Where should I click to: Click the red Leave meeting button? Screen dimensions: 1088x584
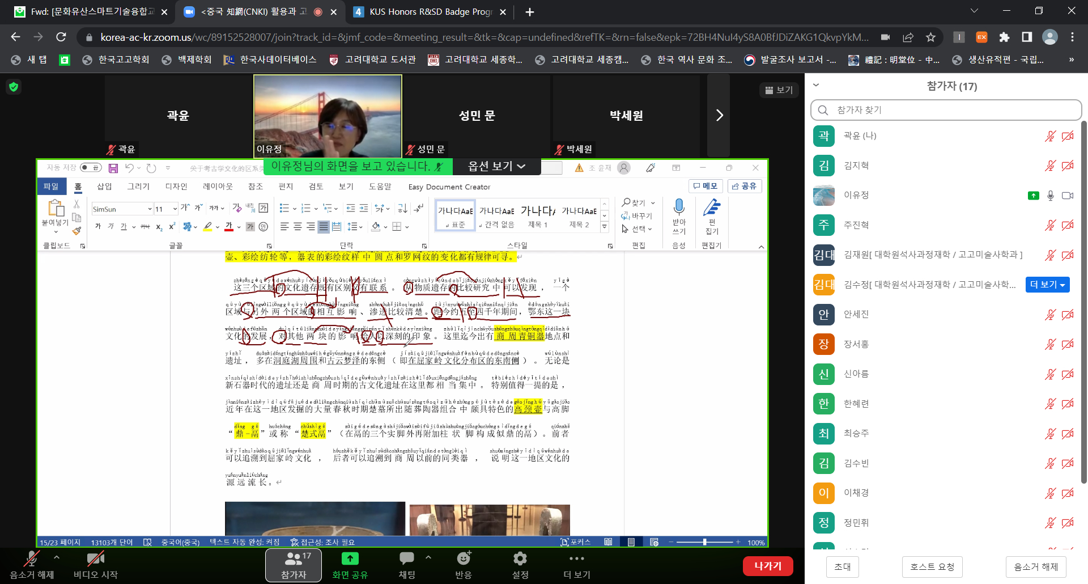click(x=767, y=566)
